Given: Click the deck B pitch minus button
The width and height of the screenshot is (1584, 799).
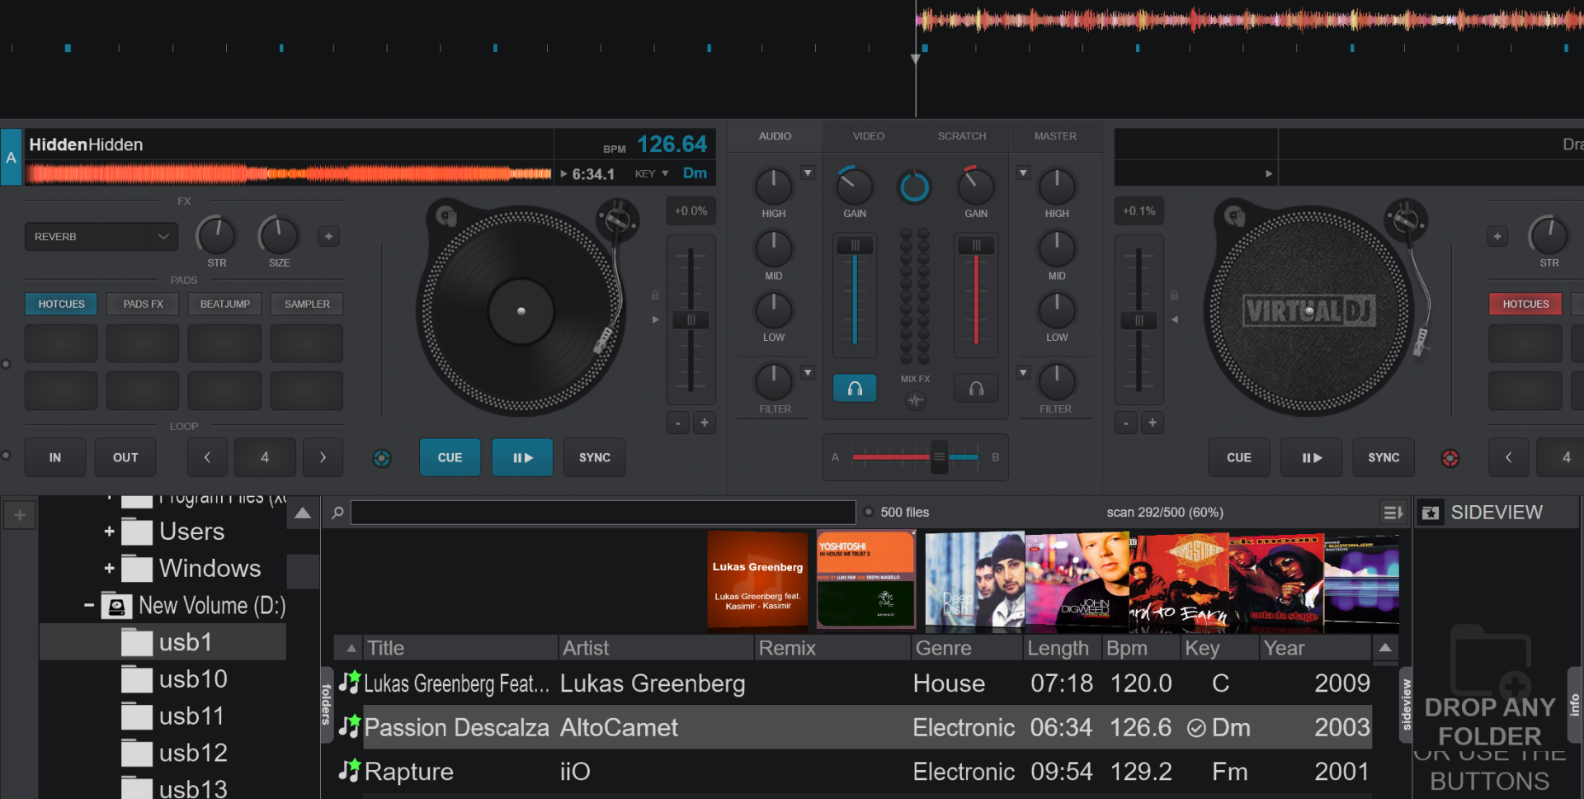Looking at the screenshot, I should [1126, 423].
